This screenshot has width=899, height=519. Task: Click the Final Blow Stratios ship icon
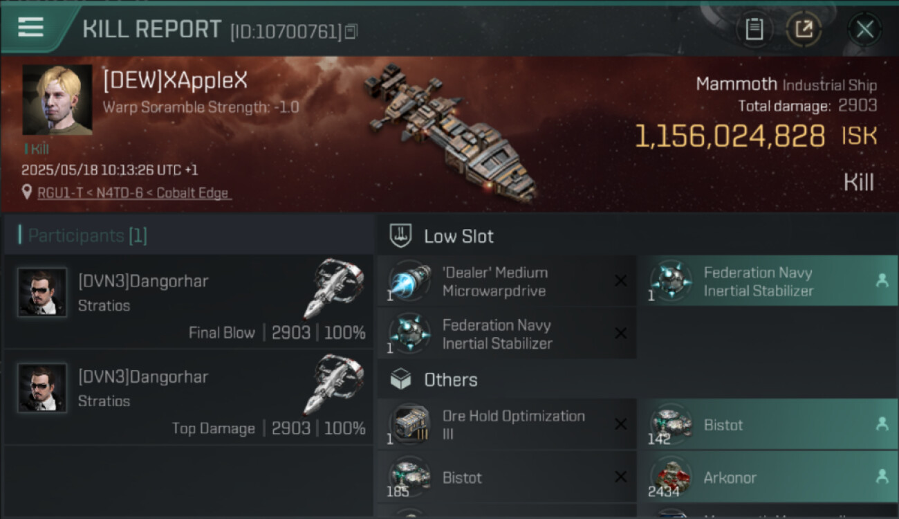tap(333, 288)
